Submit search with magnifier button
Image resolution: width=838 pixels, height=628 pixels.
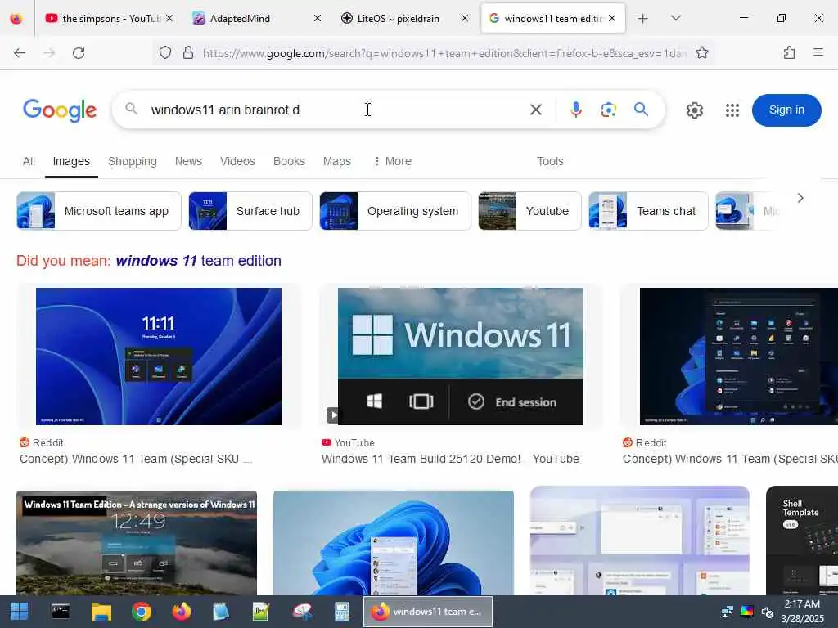point(641,110)
